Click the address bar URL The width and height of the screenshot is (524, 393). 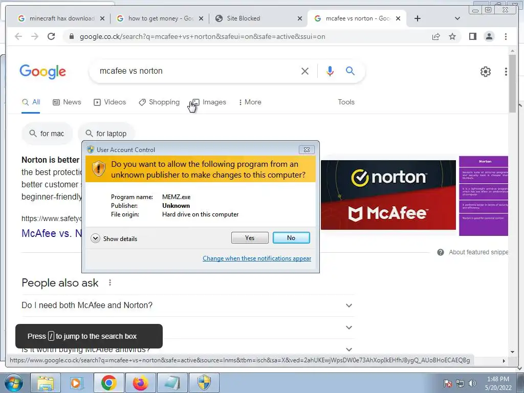[x=202, y=36]
